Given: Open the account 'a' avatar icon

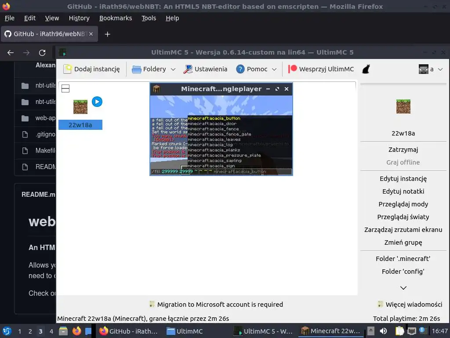Looking at the screenshot, I should (x=423, y=69).
